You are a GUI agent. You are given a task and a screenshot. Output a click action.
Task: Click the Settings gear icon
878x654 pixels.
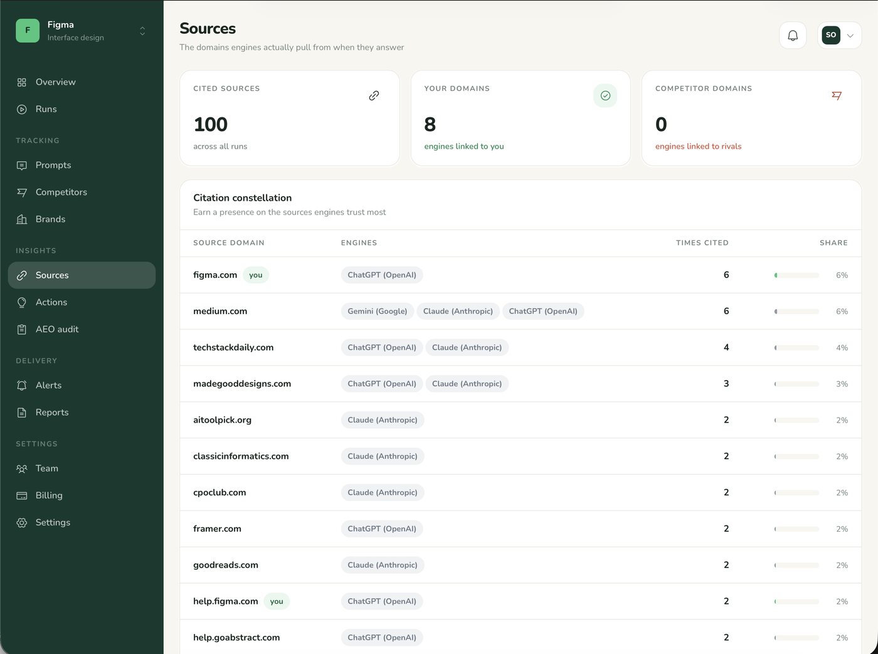22,522
